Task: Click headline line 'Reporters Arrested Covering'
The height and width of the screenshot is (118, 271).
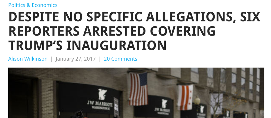Action: pyautogui.click(x=112, y=31)
